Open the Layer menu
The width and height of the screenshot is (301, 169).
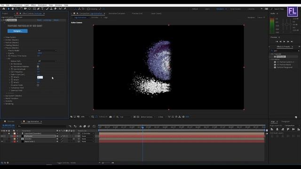tap(27, 5)
